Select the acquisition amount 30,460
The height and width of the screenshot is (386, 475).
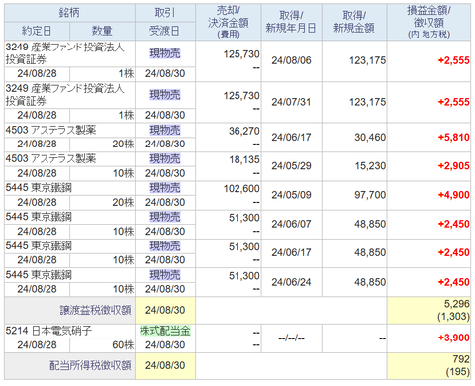pyautogui.click(x=370, y=137)
